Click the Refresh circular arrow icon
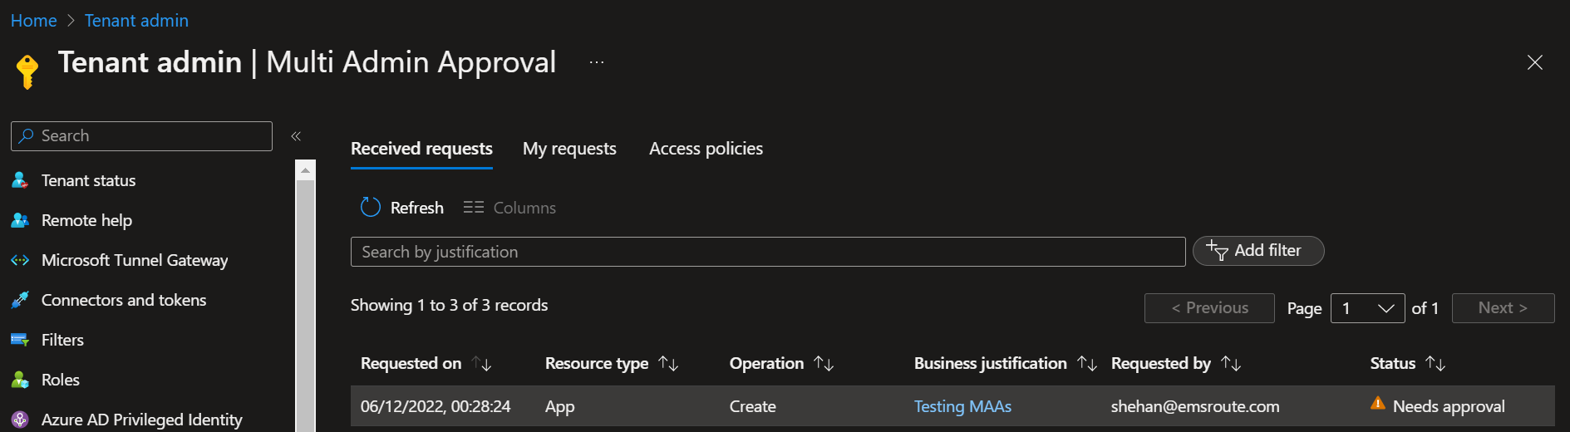This screenshot has width=1570, height=432. click(370, 207)
